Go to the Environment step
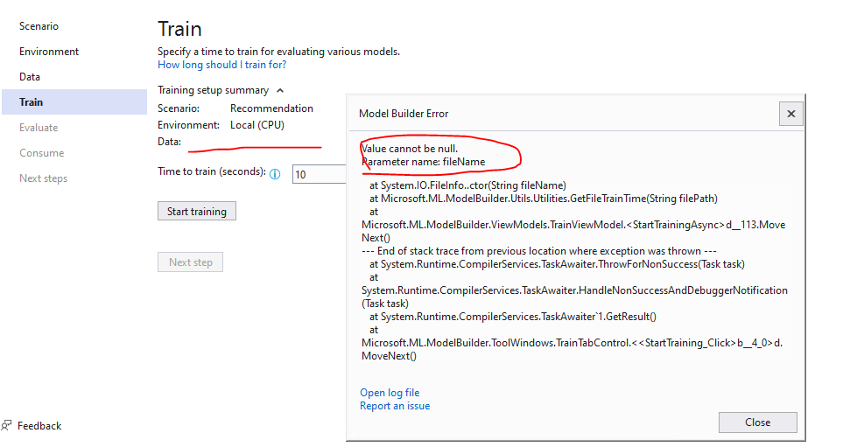 [49, 51]
